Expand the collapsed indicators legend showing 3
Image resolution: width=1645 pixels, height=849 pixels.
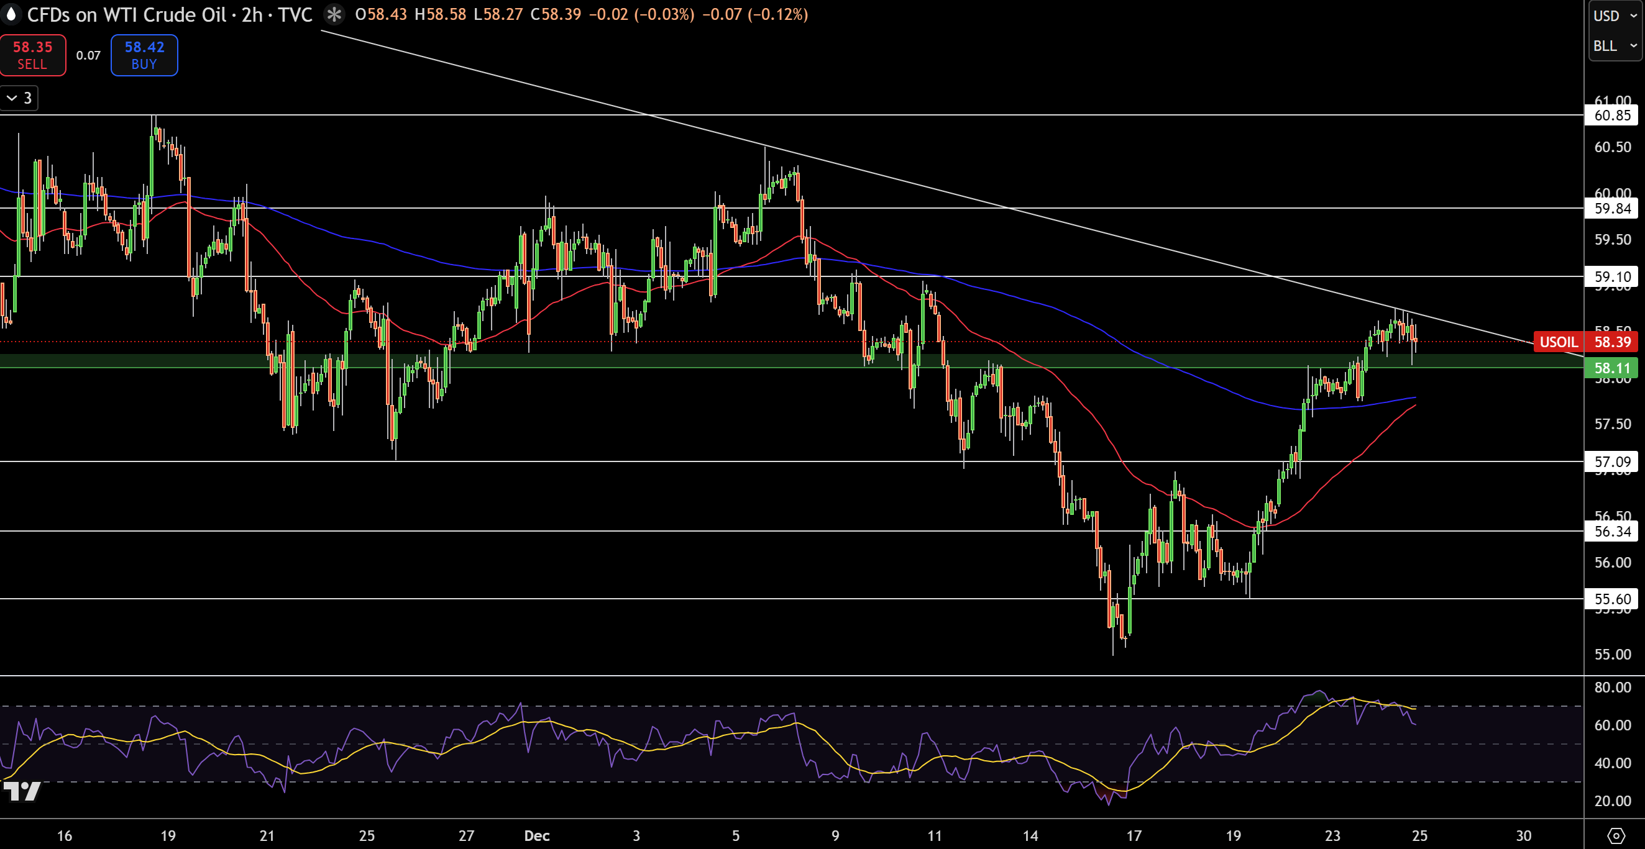[x=19, y=98]
